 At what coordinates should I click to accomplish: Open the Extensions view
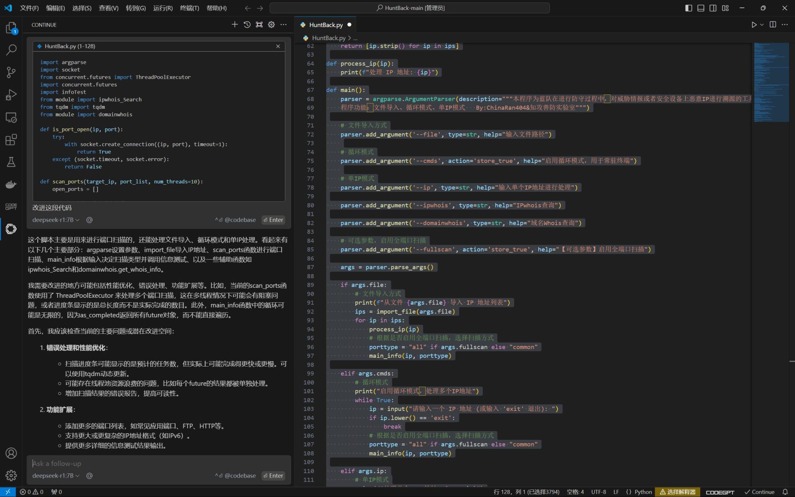tap(11, 140)
